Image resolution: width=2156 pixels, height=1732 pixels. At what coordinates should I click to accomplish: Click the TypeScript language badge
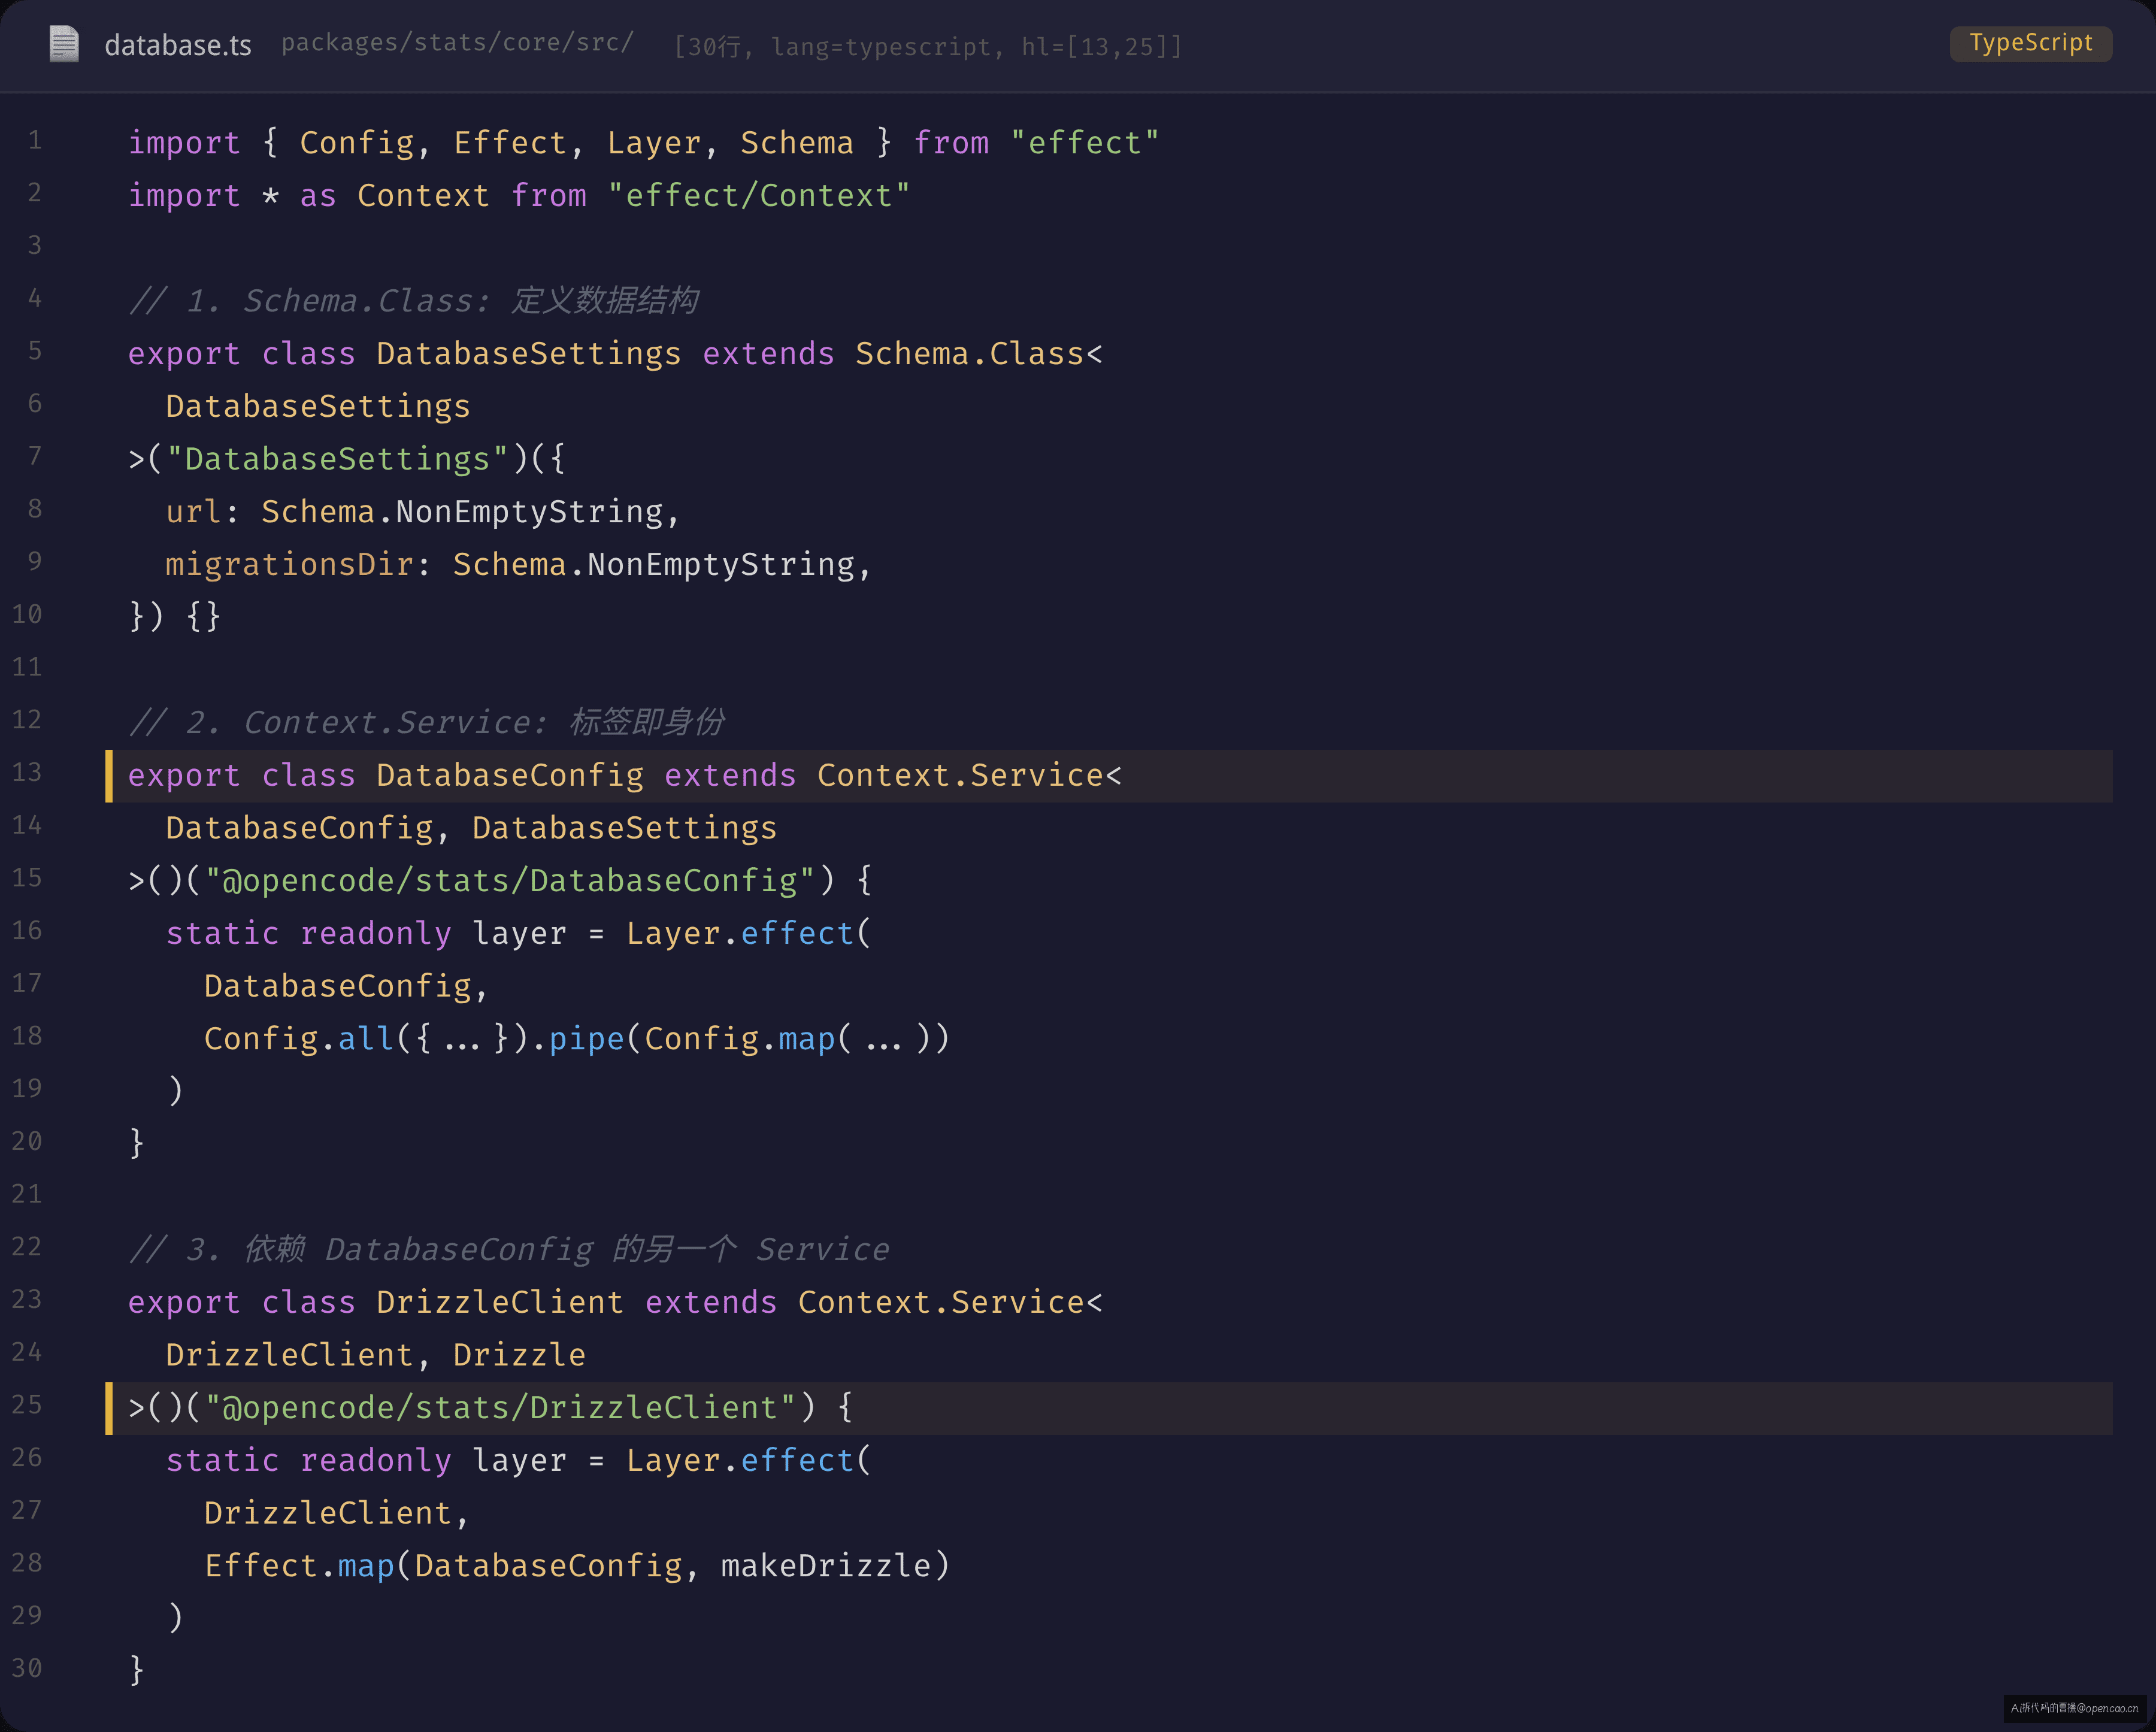pyautogui.click(x=2030, y=43)
